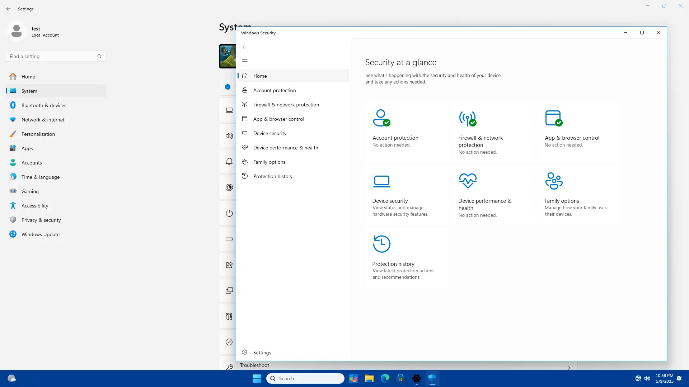Image resolution: width=689 pixels, height=387 pixels.
Task: Open the Protection history clock tile icon
Action: click(x=381, y=244)
